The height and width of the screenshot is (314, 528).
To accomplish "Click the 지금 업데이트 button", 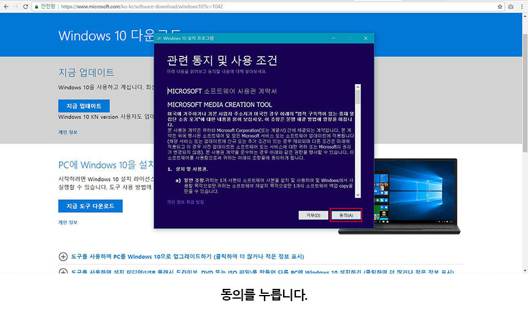I will point(84,105).
